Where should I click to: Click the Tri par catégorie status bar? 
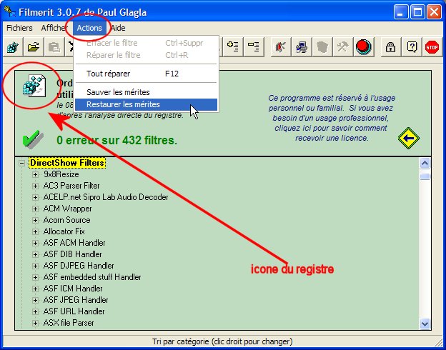tap(222, 341)
